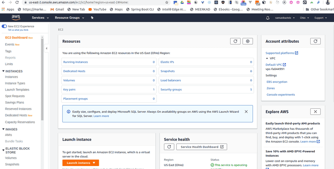Screen dimensions: 334x169
Task: Open Spot Requests in sidebar
Action: click(x=14, y=96)
